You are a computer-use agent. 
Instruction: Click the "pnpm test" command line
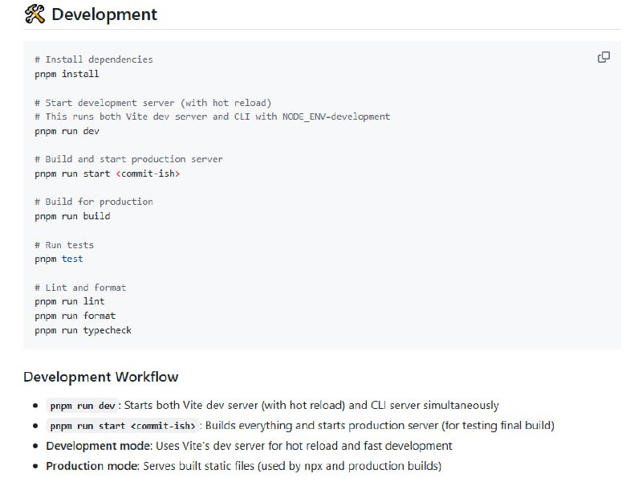click(x=59, y=259)
